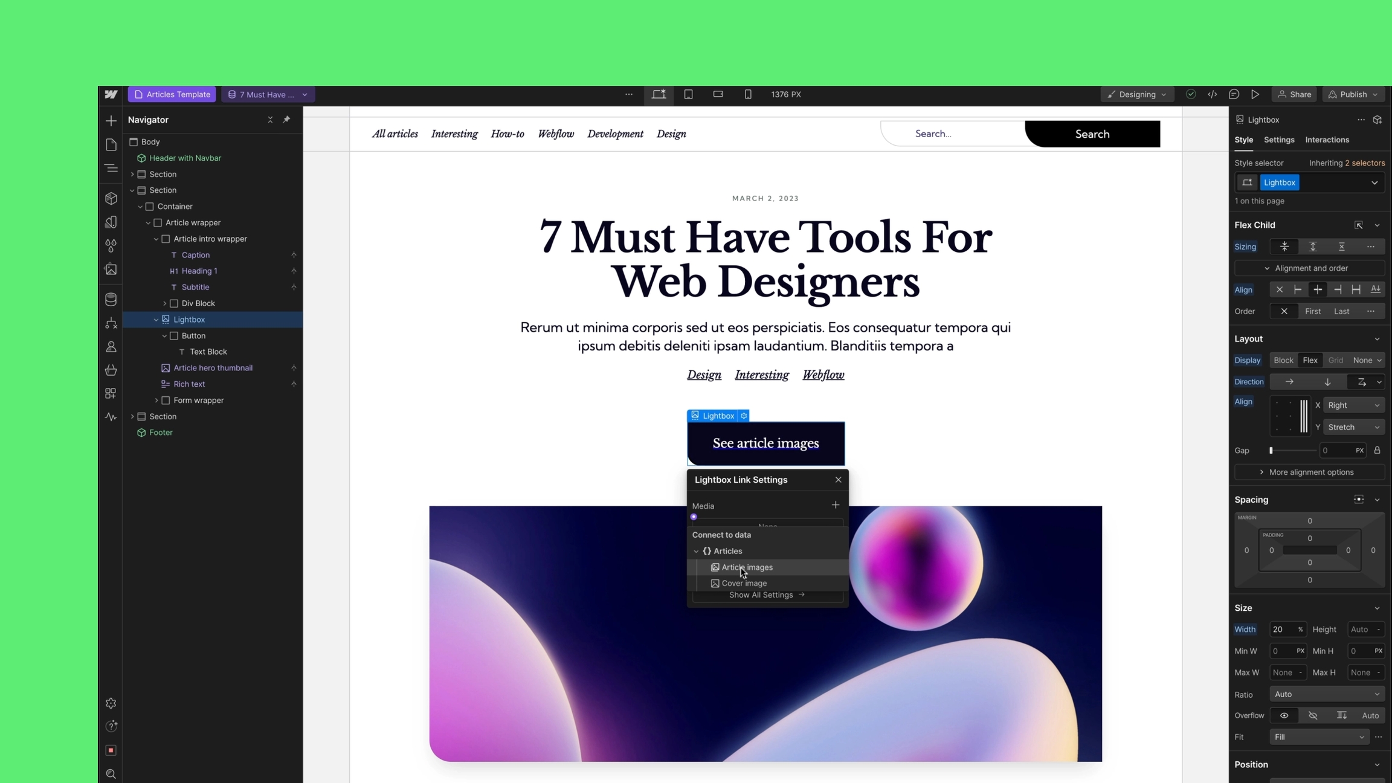Image resolution: width=1392 pixels, height=783 pixels.
Task: Open the Fit Fill dropdown
Action: [1318, 737]
